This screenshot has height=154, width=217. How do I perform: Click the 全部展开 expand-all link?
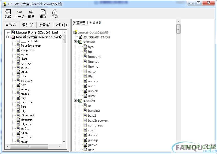[x=79, y=23]
